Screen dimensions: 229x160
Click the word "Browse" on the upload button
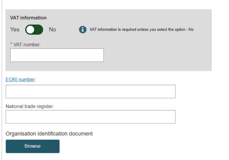(33, 146)
